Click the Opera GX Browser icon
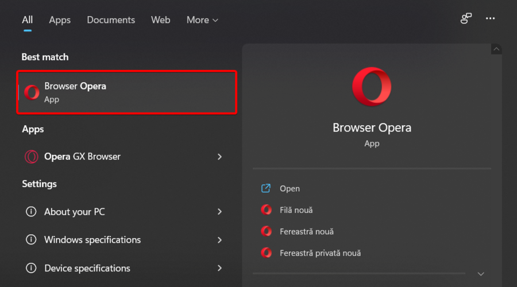 pos(31,157)
